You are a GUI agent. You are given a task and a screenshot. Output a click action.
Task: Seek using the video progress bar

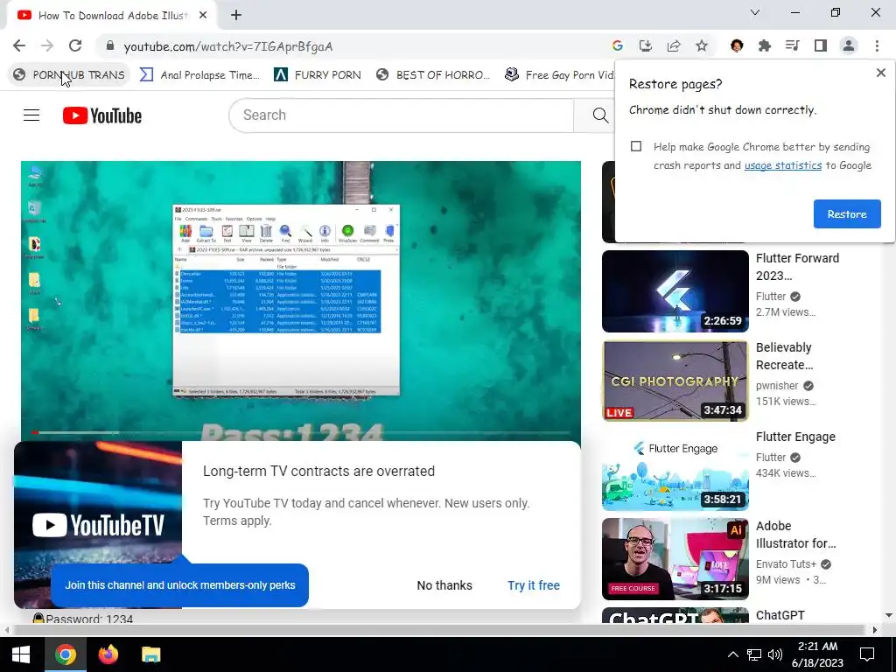tap(301, 432)
